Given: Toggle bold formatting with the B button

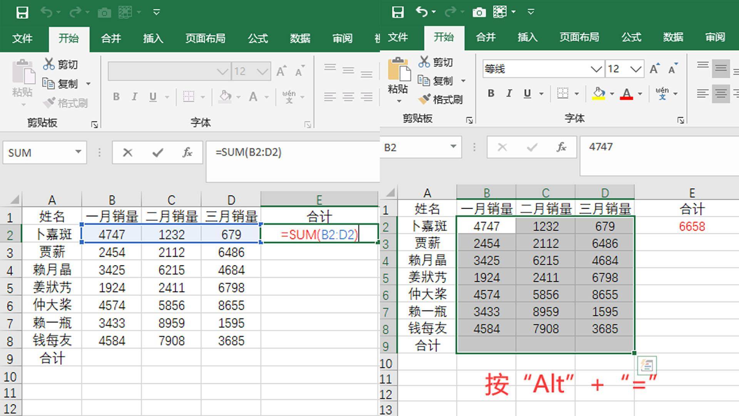Looking at the screenshot, I should 490,93.
